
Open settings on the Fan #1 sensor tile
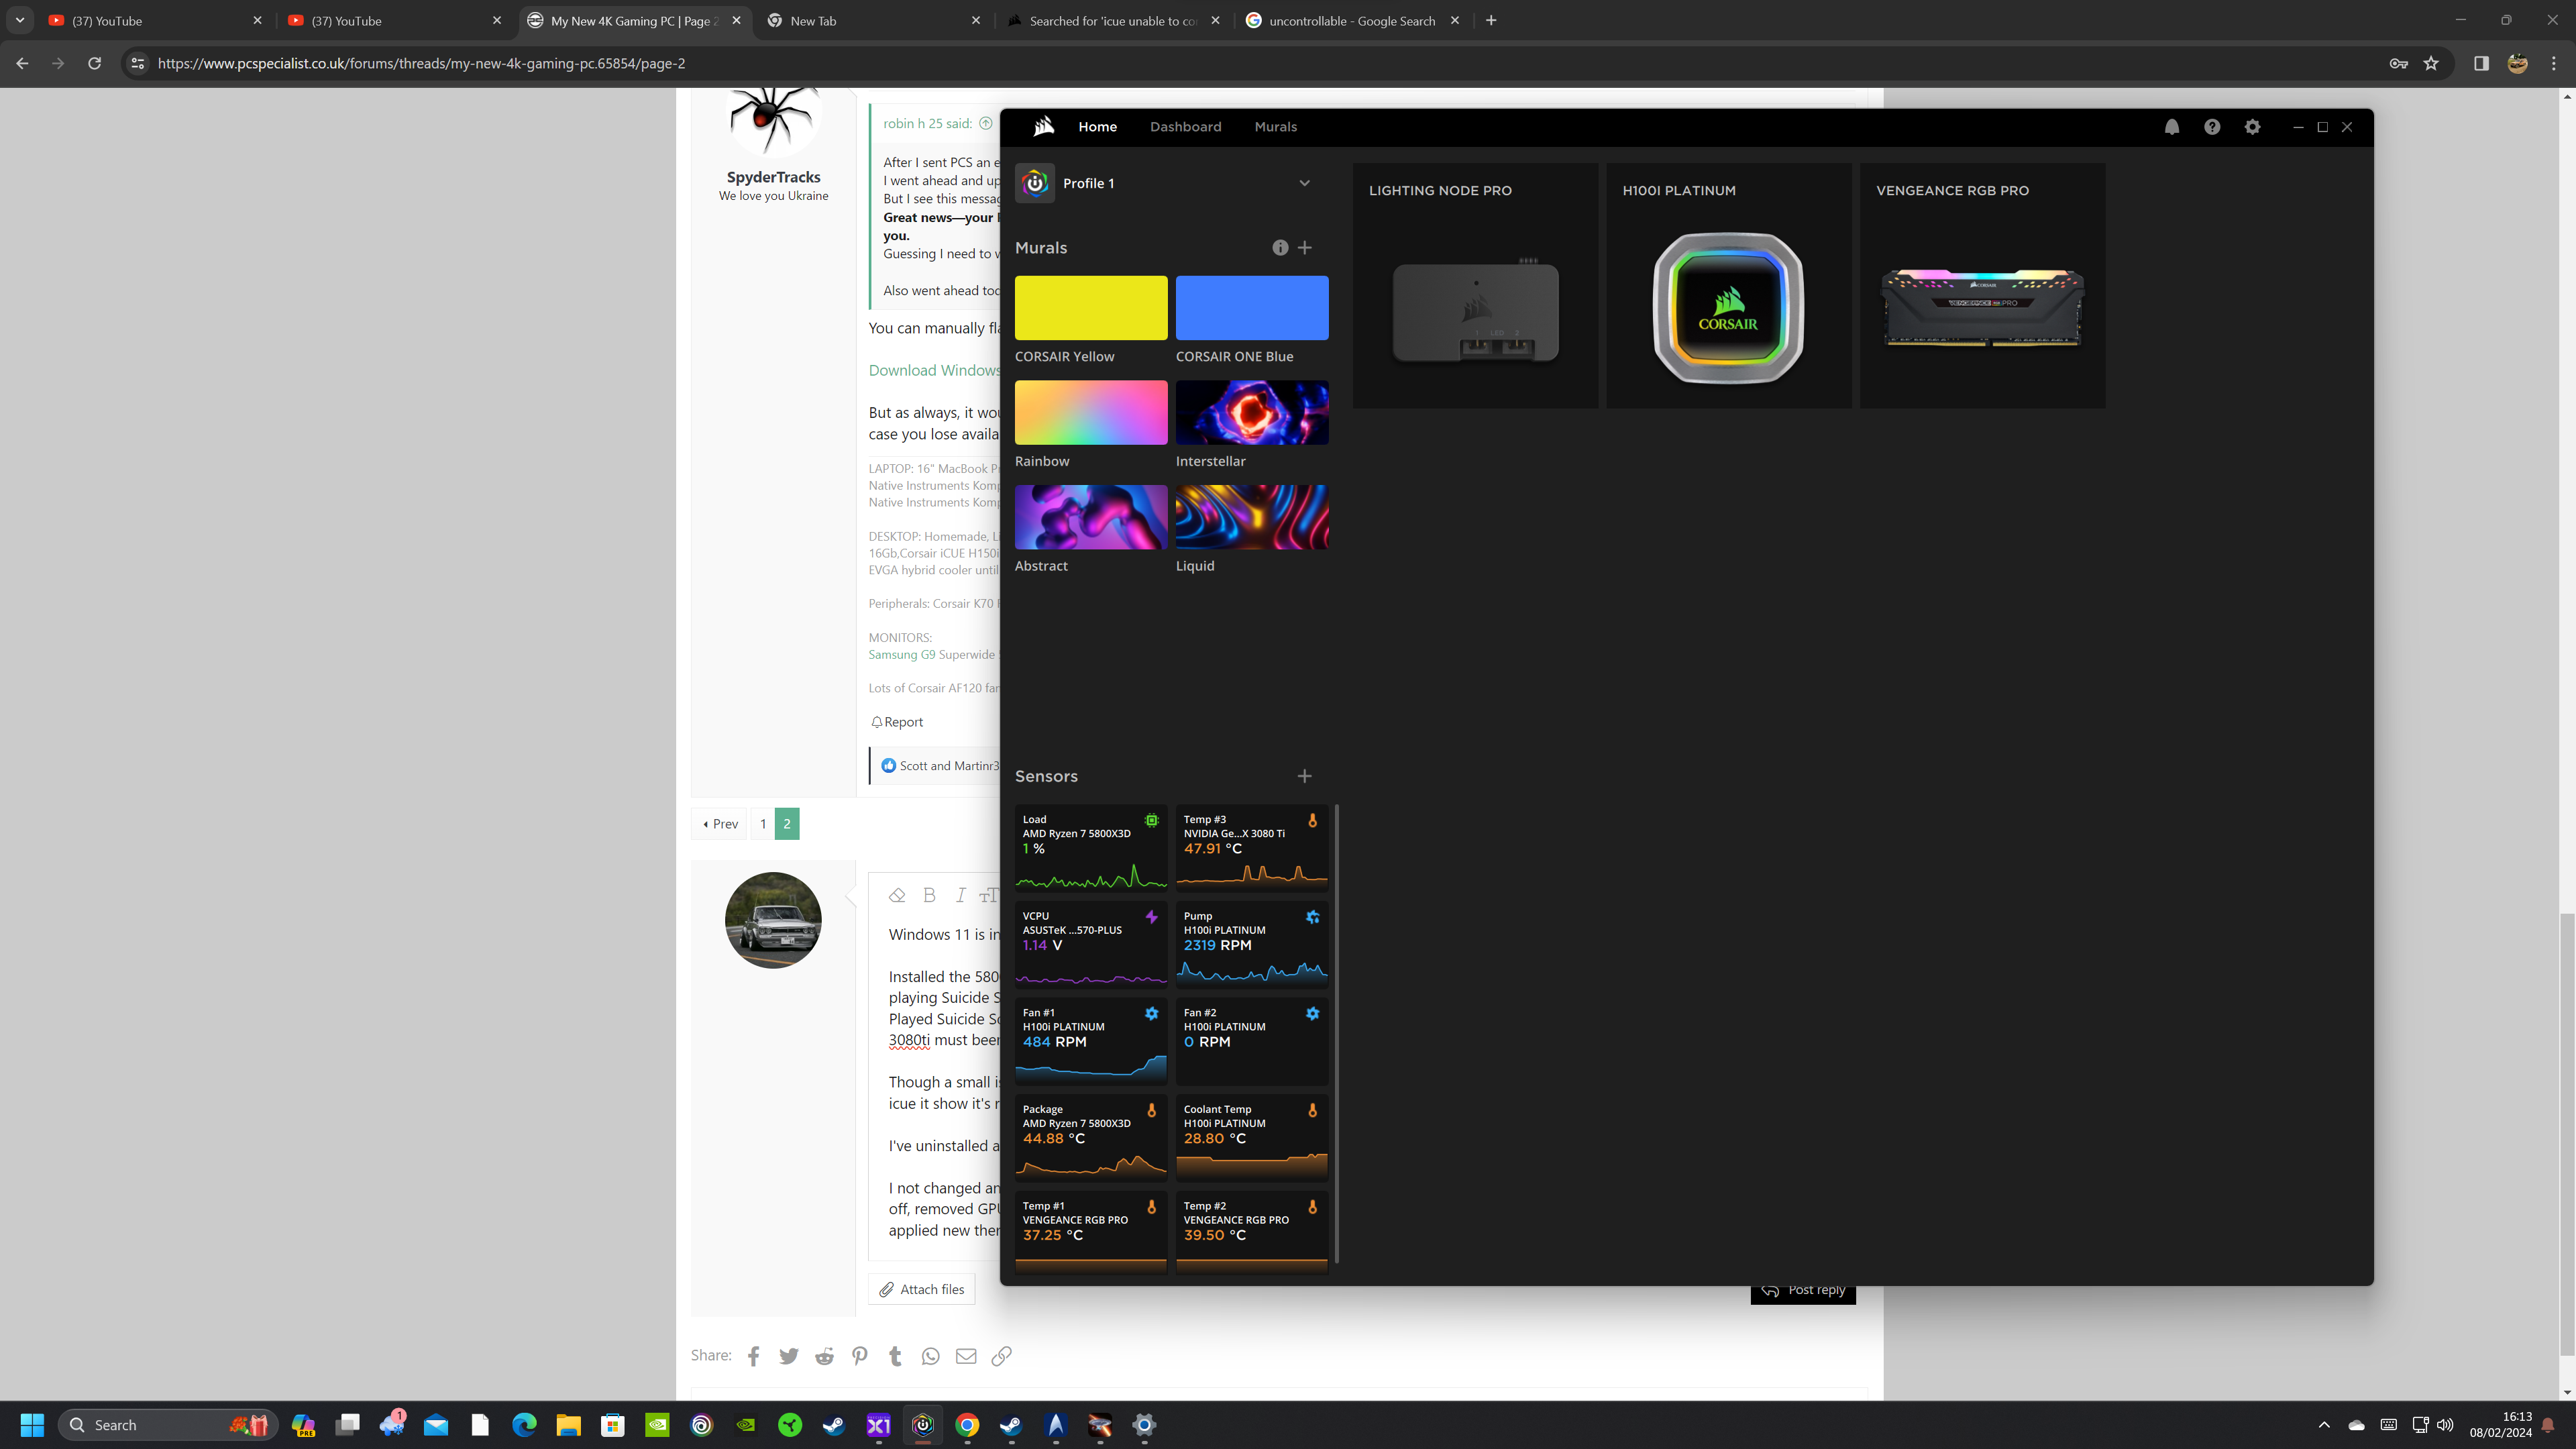coord(1151,1014)
